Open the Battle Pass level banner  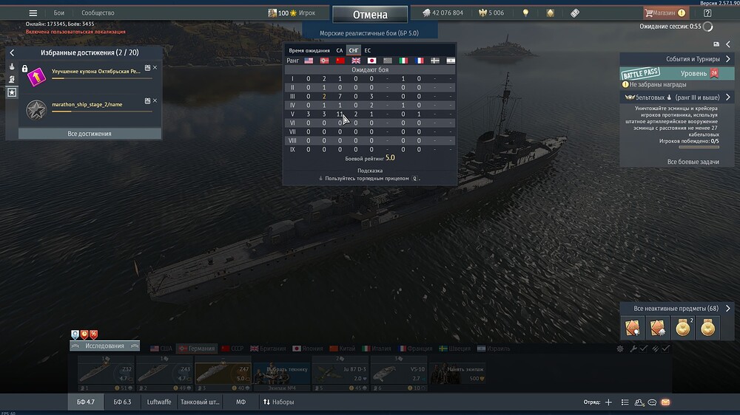pos(677,73)
